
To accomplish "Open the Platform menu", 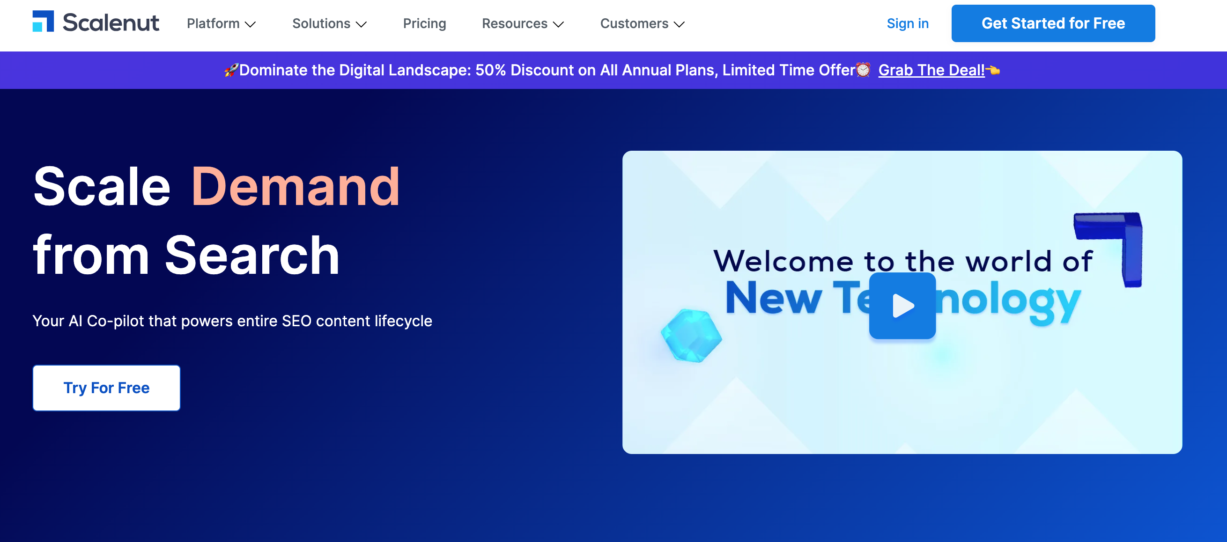I will (x=213, y=23).
